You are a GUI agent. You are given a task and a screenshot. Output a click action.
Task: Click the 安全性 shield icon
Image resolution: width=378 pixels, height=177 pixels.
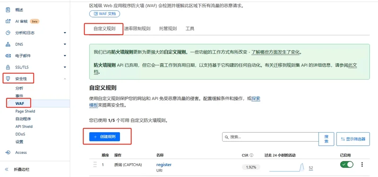[8, 78]
